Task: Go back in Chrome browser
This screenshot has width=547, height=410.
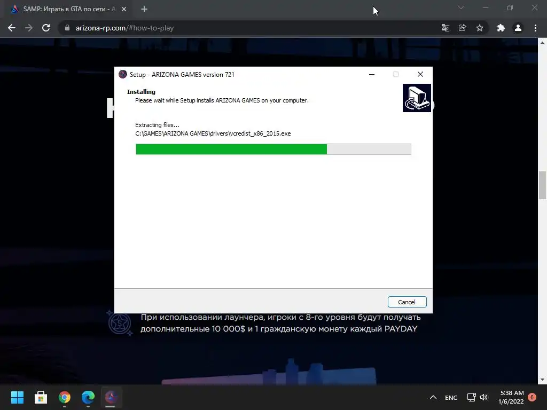Action: coord(12,28)
